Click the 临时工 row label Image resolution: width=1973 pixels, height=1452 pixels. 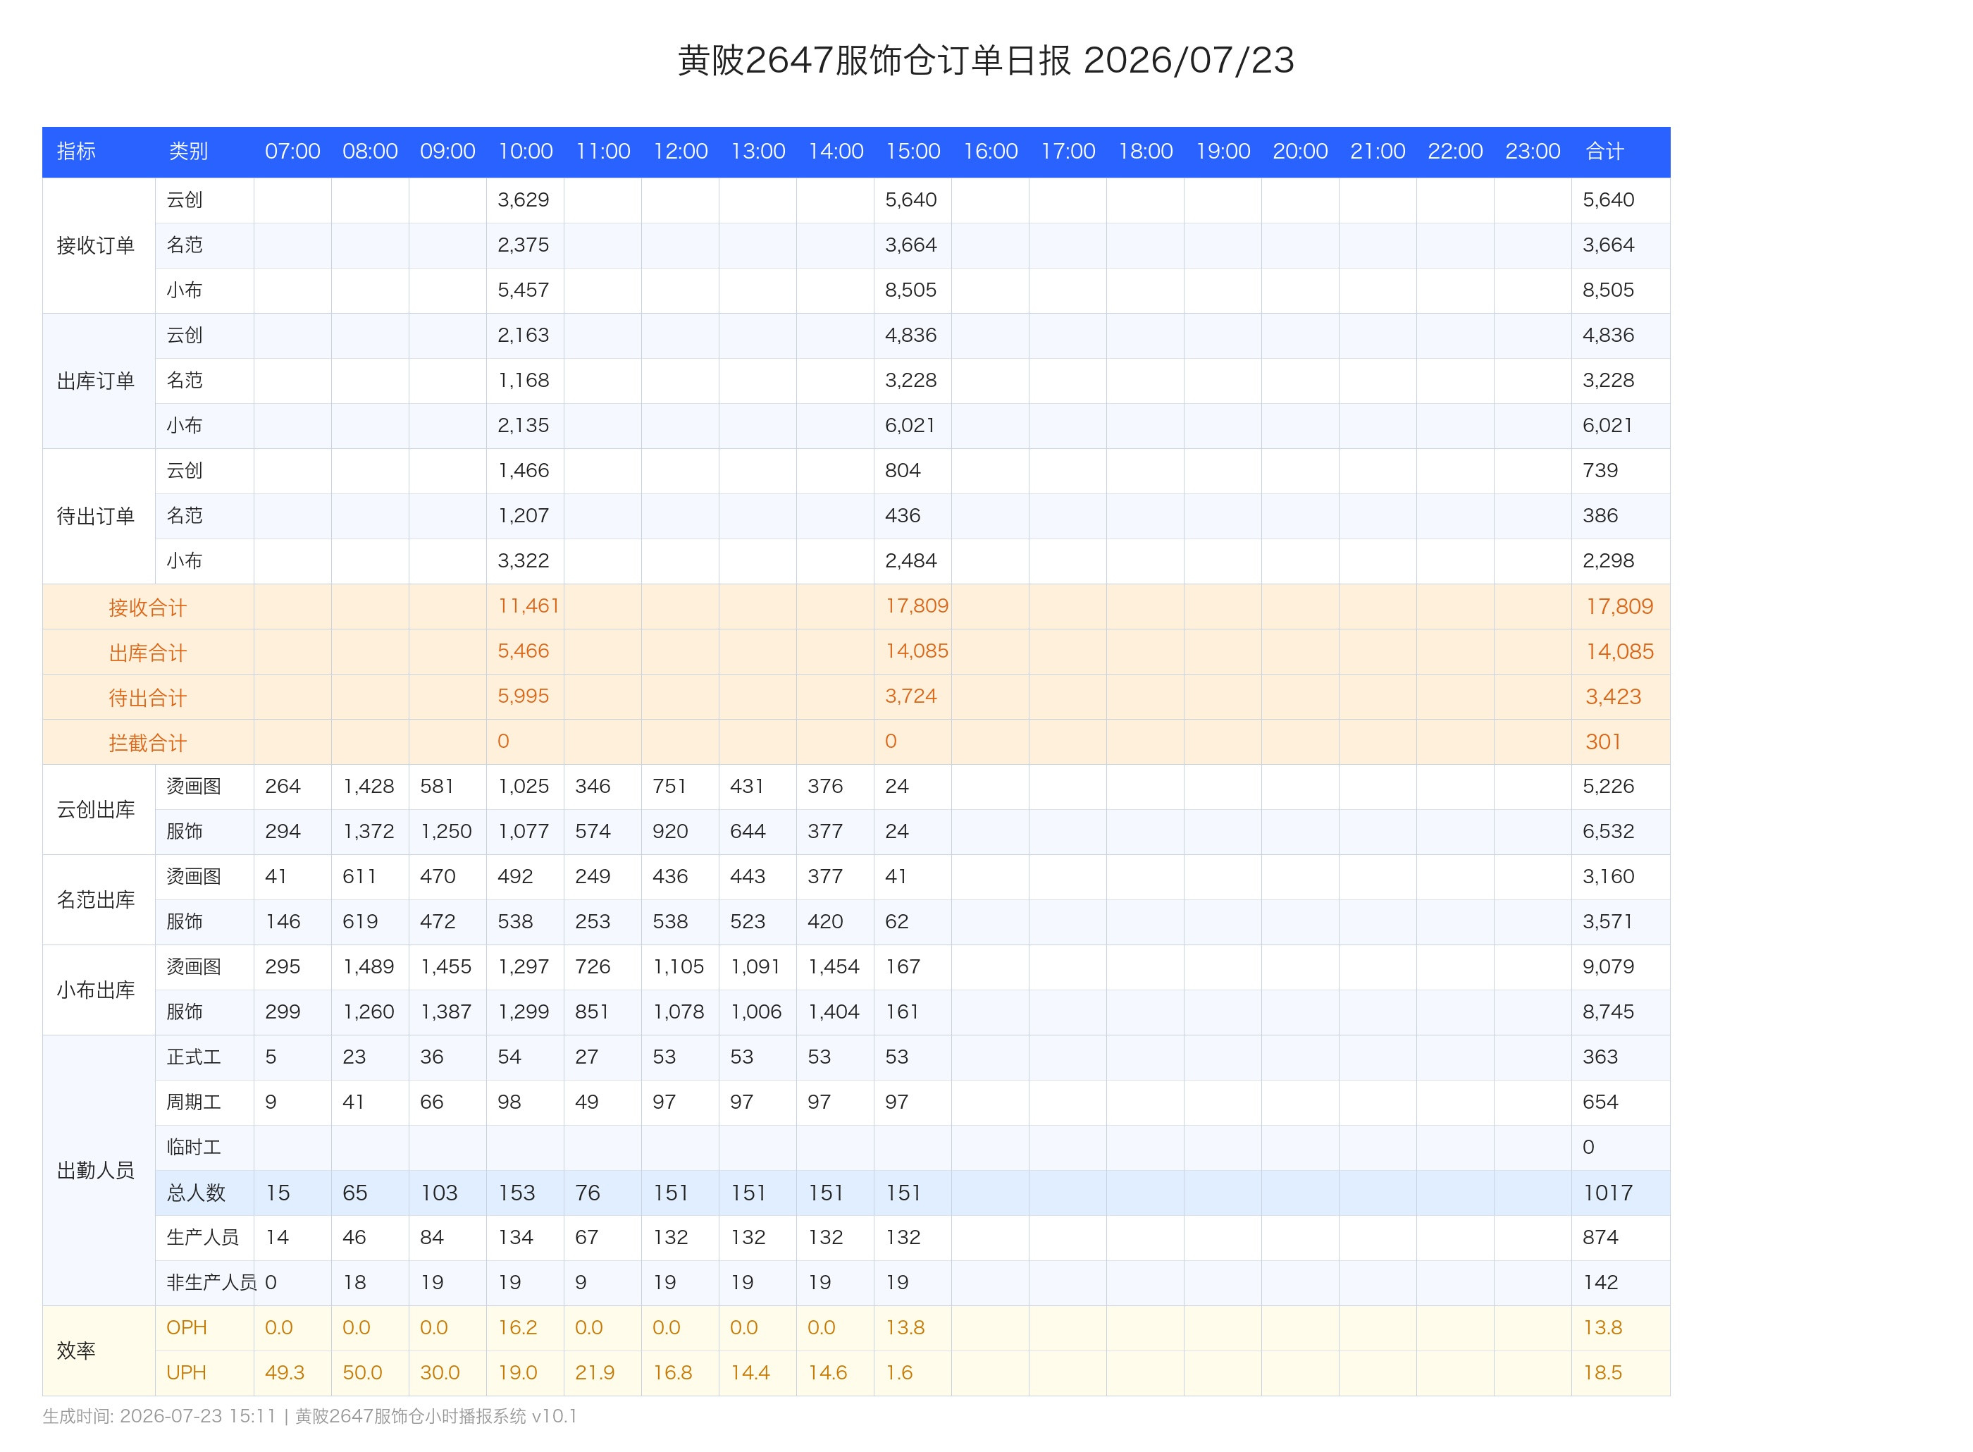[x=193, y=1147]
